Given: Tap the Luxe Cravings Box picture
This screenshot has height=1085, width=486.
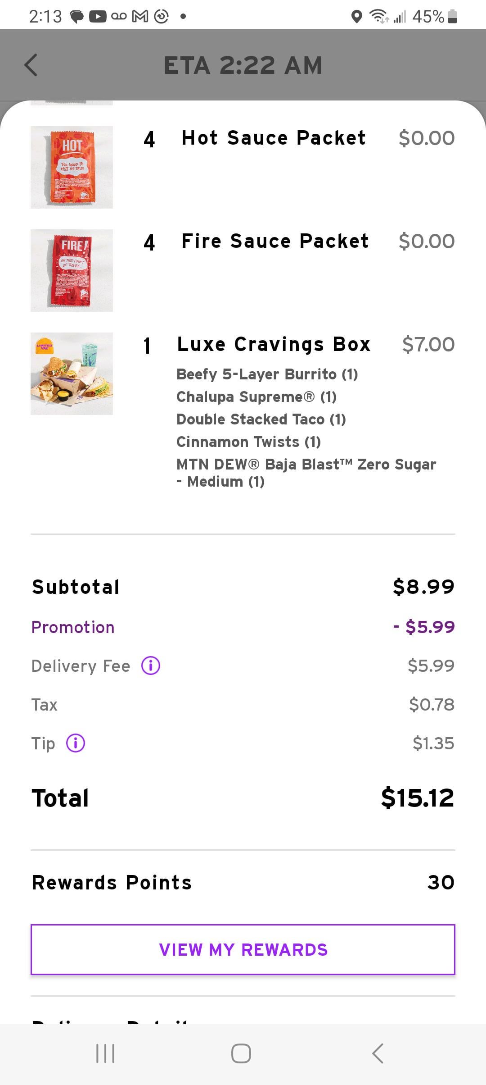Looking at the screenshot, I should point(72,374).
